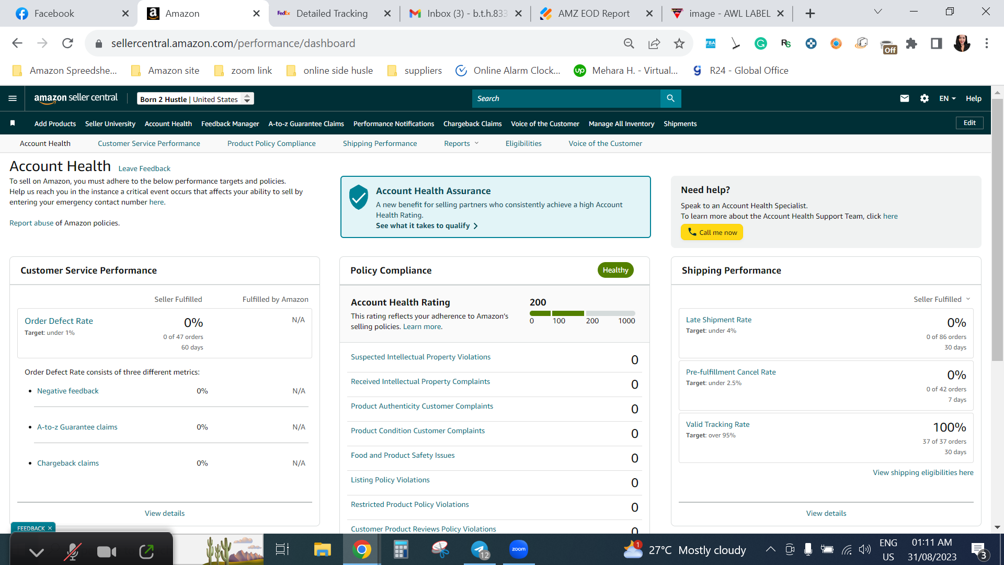1004x565 pixels.
Task: Open Seller Central settings gear
Action: point(925,98)
